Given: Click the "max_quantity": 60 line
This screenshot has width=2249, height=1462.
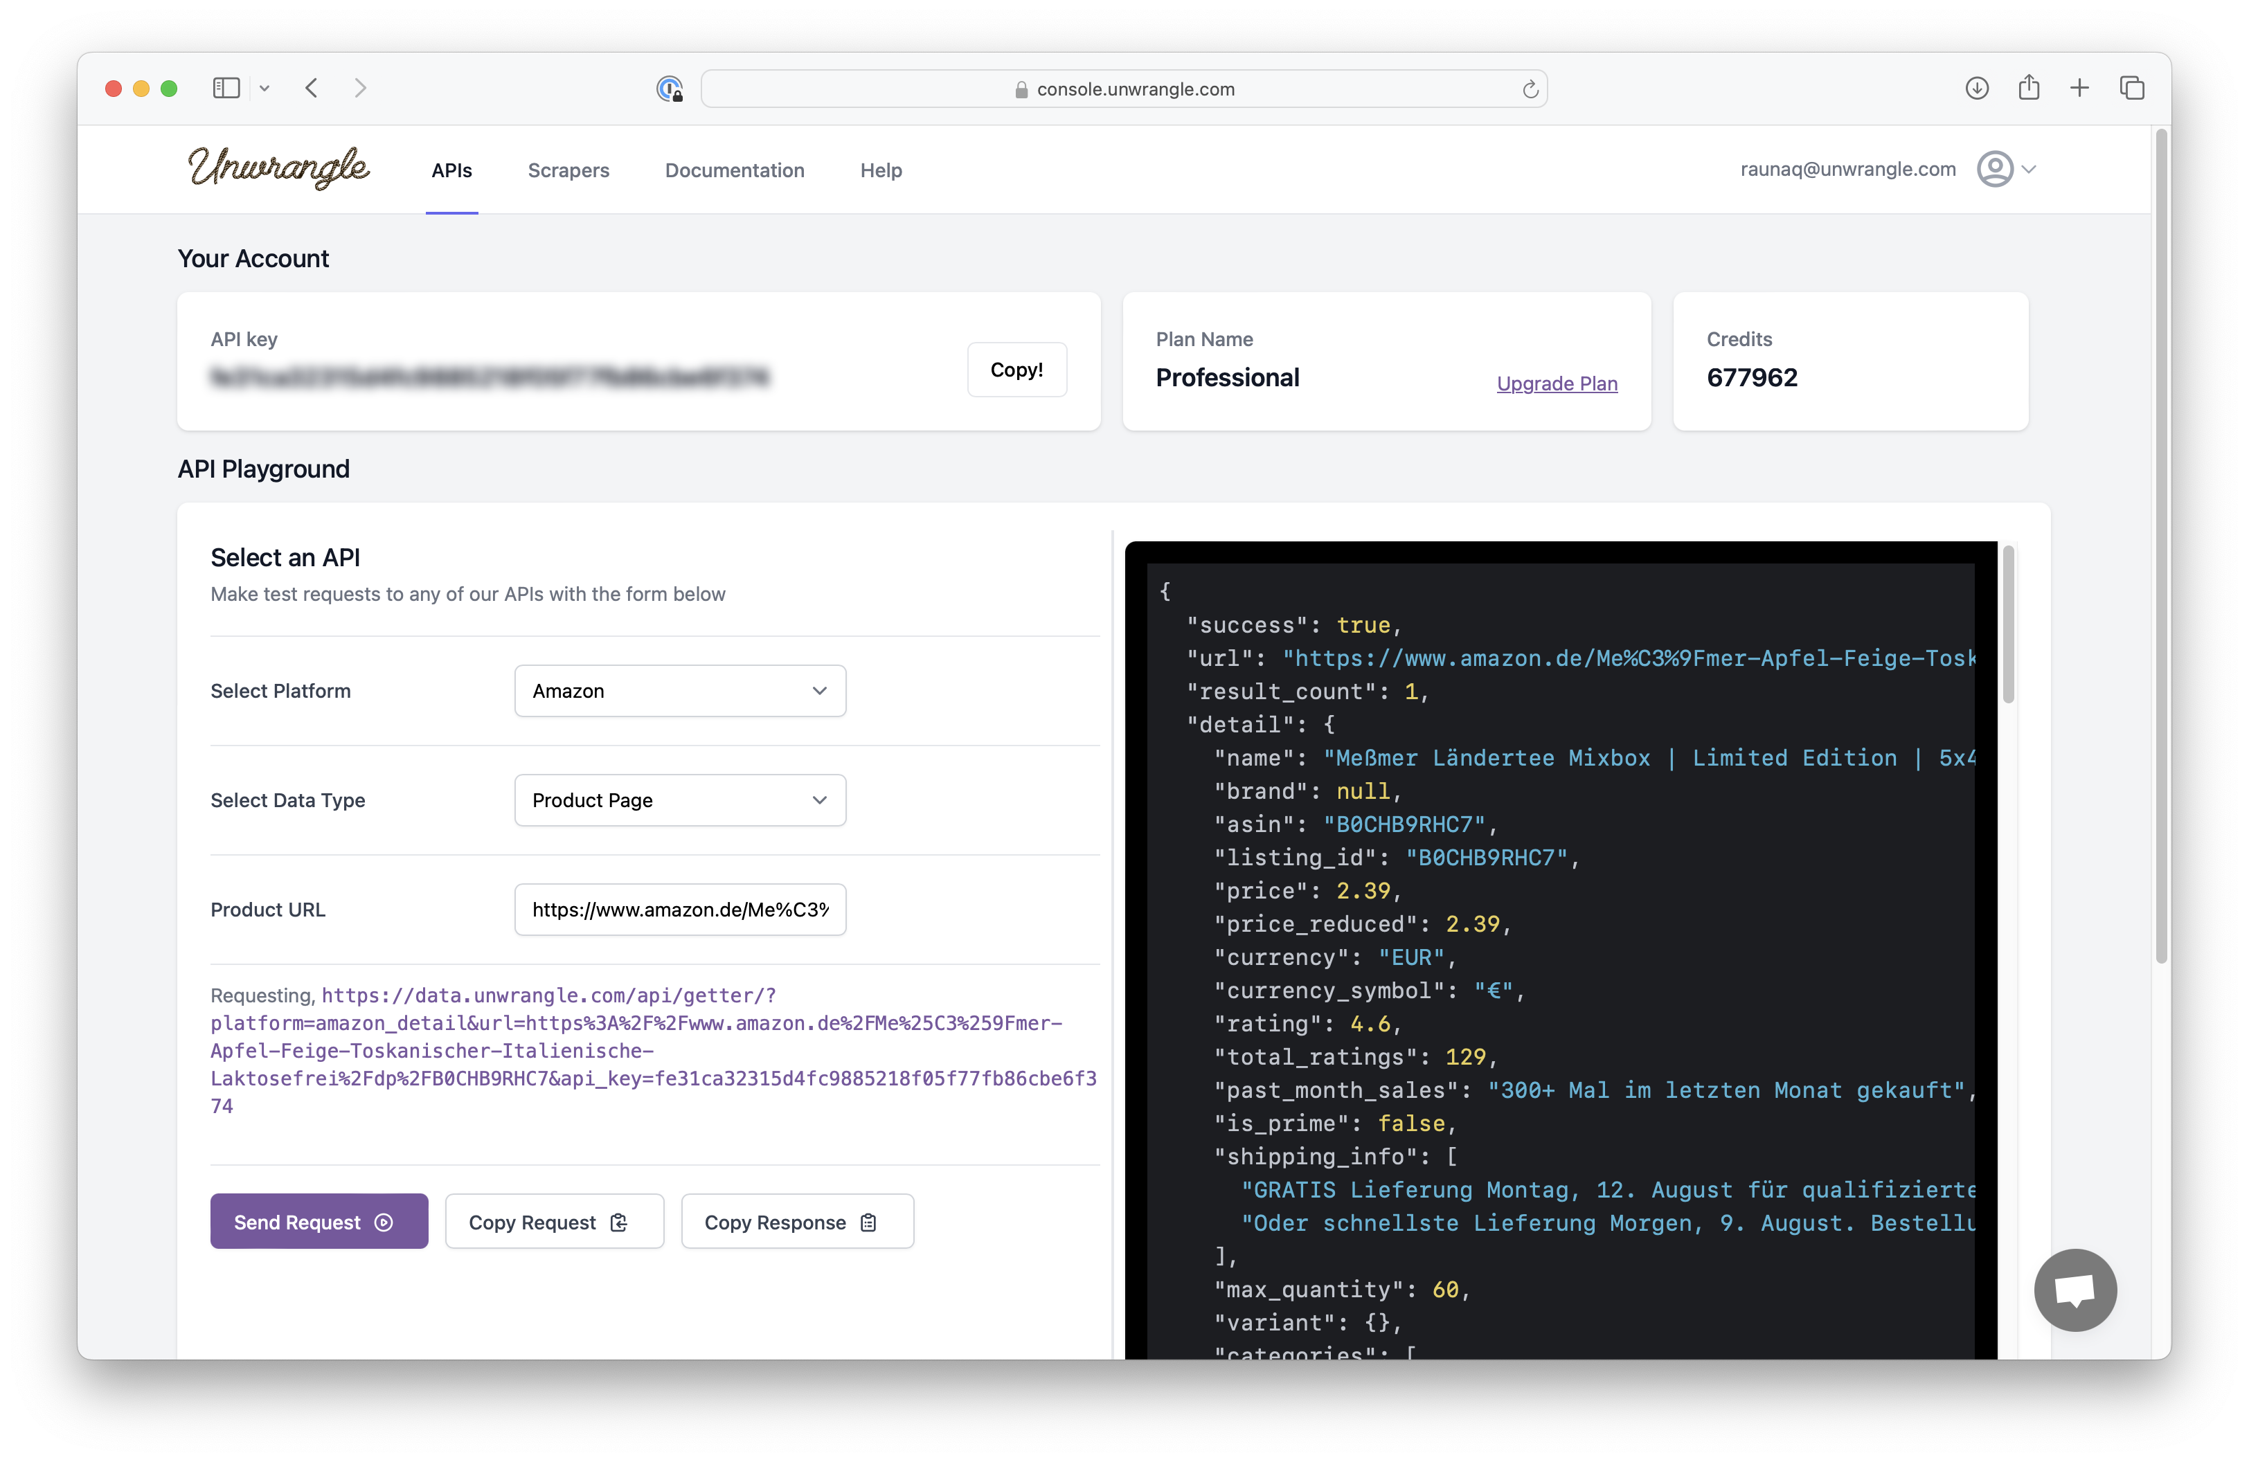Looking at the screenshot, I should (x=1342, y=1289).
